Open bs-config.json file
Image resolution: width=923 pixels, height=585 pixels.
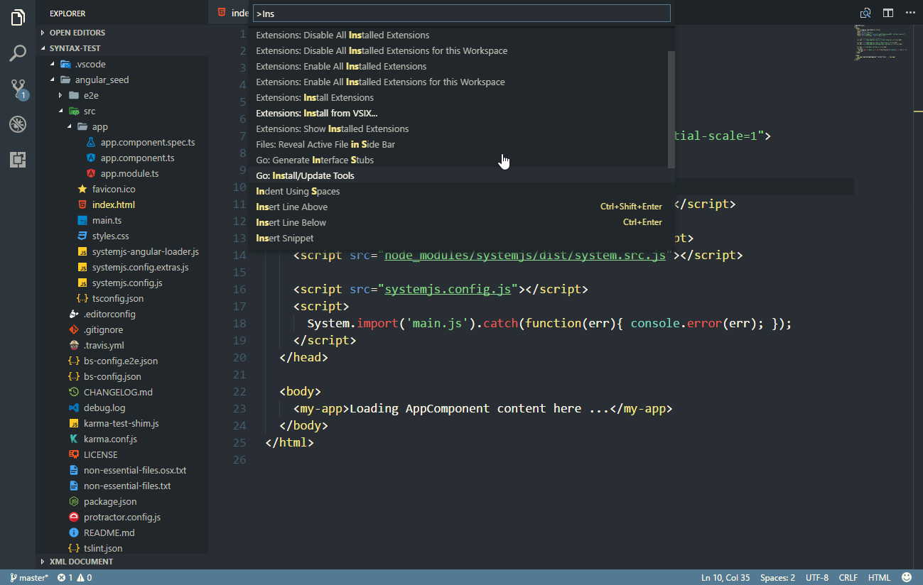tap(112, 376)
